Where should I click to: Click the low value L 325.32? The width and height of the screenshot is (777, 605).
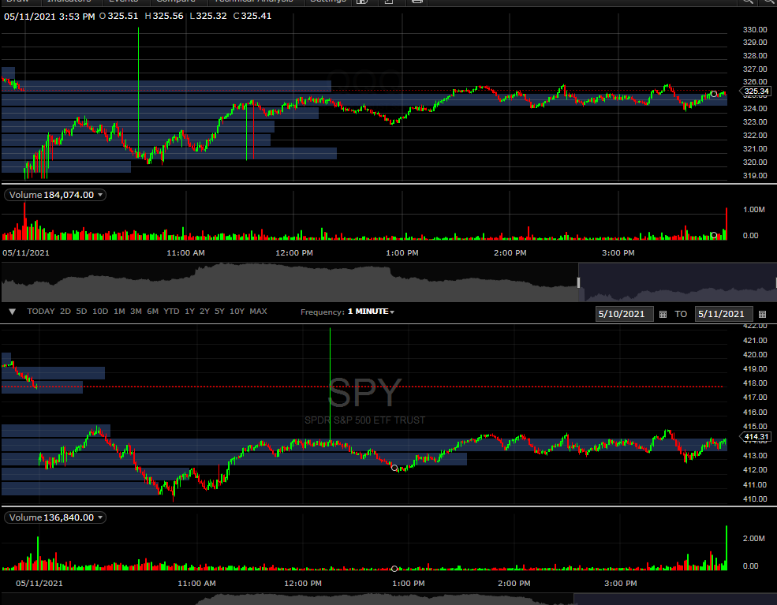[x=208, y=16]
